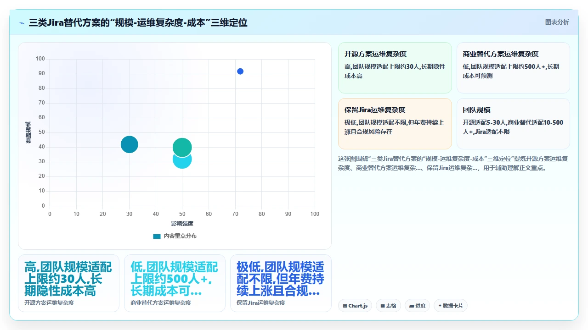Click the summary paragraph starting 这张图围绕

coord(453,163)
